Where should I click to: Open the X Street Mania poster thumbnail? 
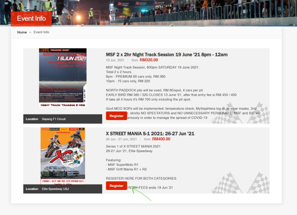[x=63, y=156]
